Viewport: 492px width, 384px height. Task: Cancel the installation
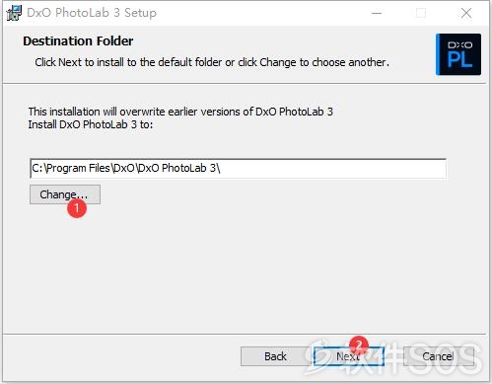438,356
